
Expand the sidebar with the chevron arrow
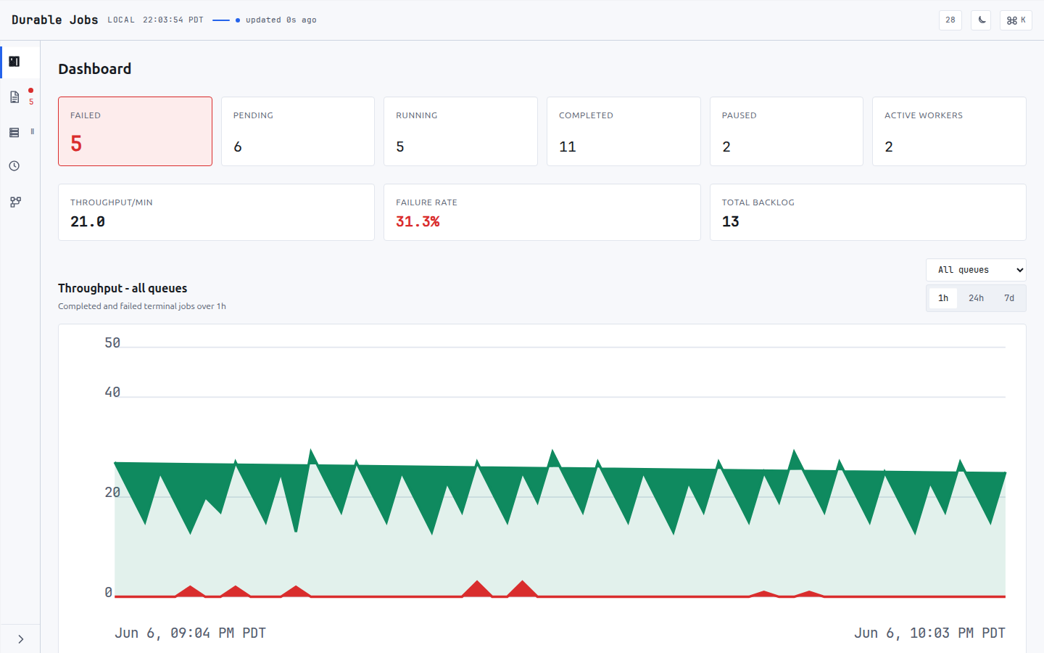coord(20,639)
